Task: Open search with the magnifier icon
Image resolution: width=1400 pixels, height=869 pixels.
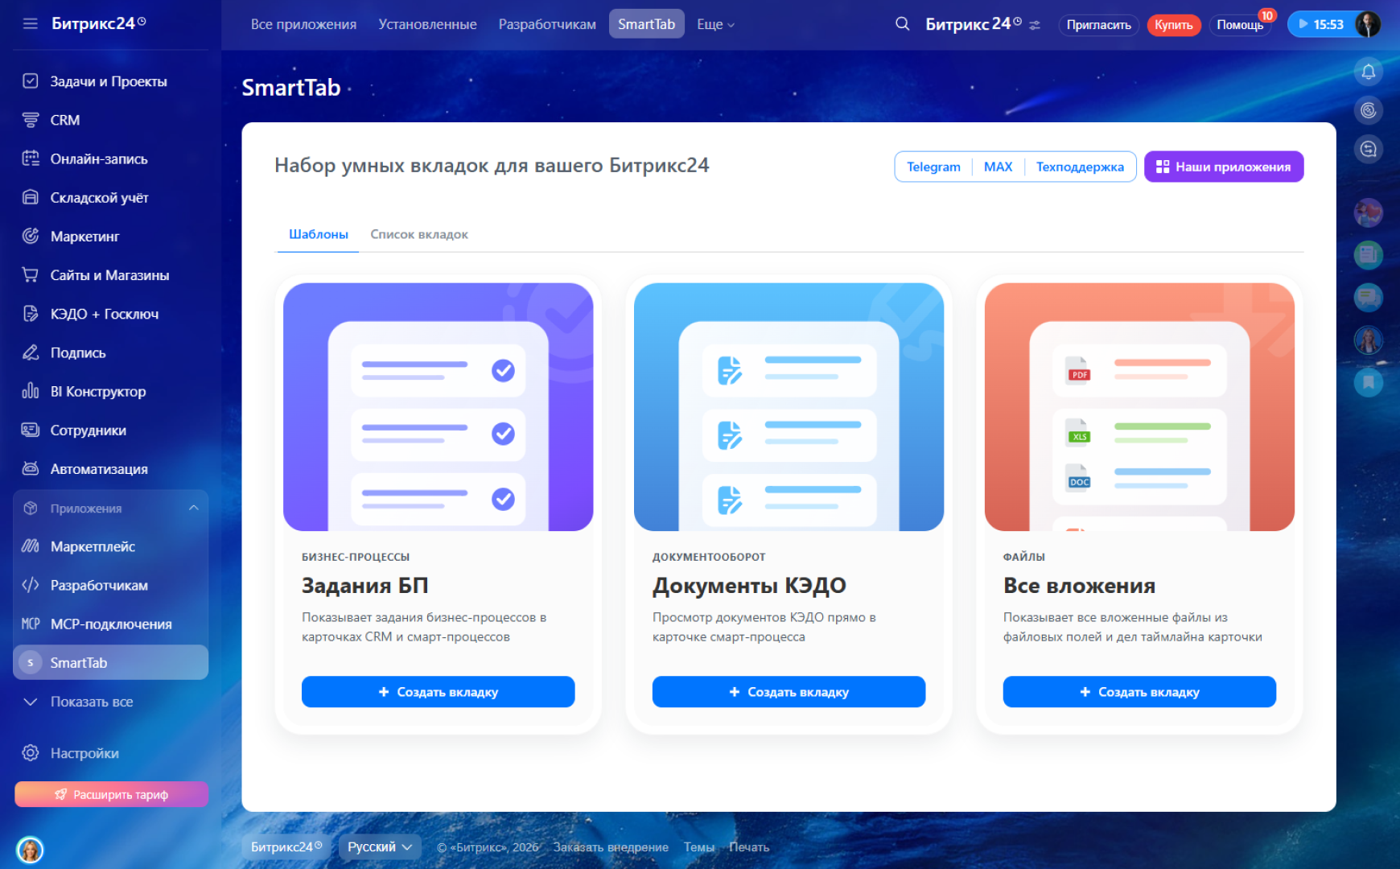Action: pyautogui.click(x=903, y=24)
